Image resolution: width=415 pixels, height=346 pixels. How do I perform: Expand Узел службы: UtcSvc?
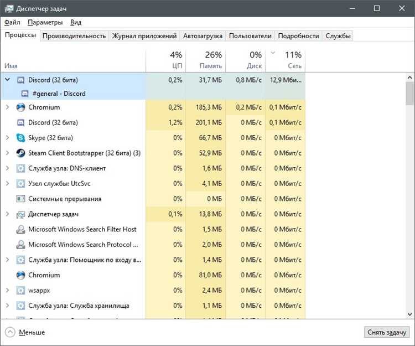[x=7, y=183]
